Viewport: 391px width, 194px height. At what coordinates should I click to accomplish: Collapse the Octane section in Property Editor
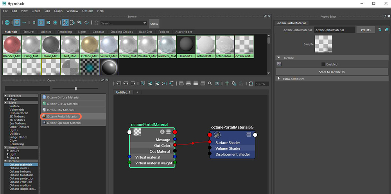click(x=279, y=57)
